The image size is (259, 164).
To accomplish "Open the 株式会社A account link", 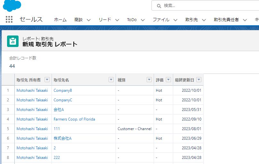I will point(62,138).
